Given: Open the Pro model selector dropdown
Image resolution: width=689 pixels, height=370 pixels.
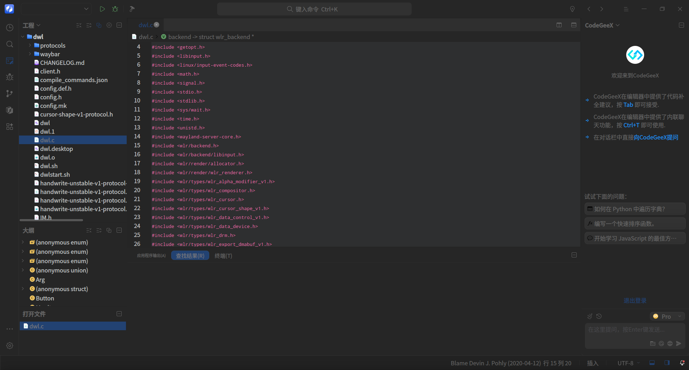Looking at the screenshot, I should pos(667,316).
